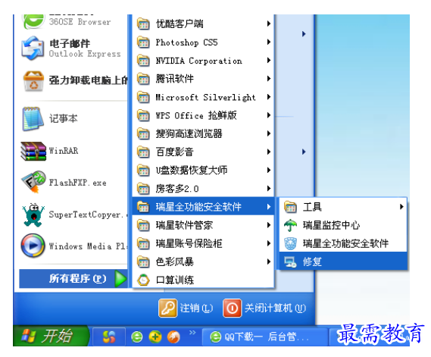Click the 腾讯软件 folder icon
Image resolution: width=431 pixels, height=357 pixels.
(143, 80)
